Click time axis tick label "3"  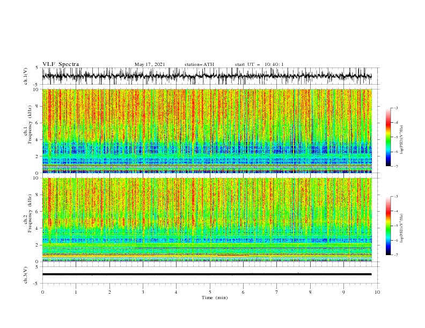point(143,292)
